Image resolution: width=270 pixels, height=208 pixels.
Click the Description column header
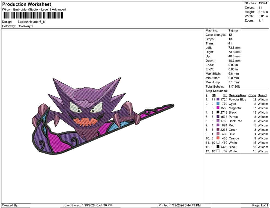pyautogui.click(x=237, y=95)
